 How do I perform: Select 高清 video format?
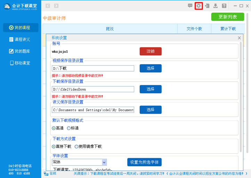coord(54,128)
